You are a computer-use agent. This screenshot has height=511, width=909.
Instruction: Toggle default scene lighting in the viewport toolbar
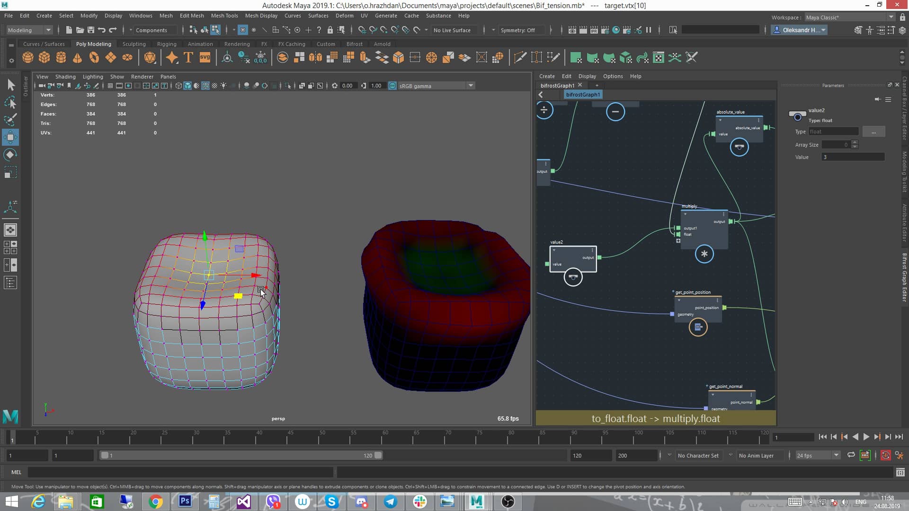coord(223,86)
